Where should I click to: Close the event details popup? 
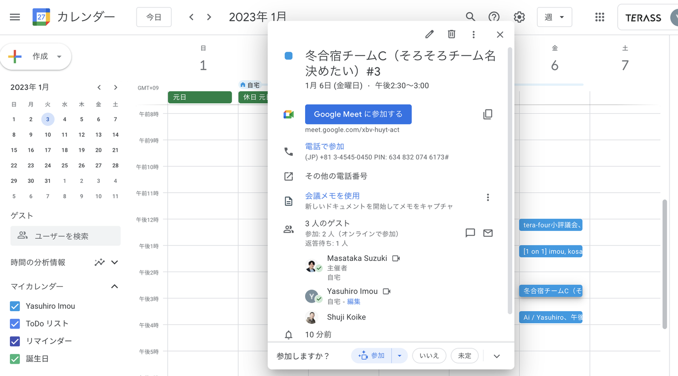coord(500,34)
